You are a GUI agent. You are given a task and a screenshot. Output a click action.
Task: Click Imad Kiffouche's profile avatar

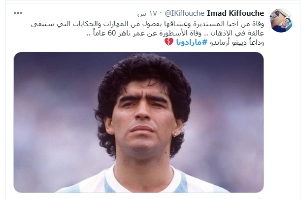coord(281,21)
